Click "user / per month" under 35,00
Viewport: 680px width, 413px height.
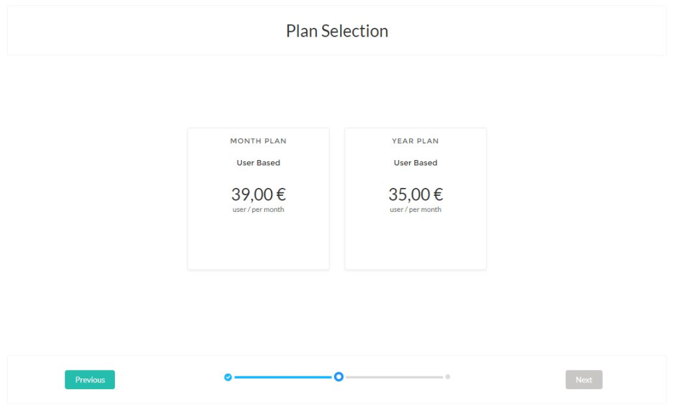(x=415, y=210)
